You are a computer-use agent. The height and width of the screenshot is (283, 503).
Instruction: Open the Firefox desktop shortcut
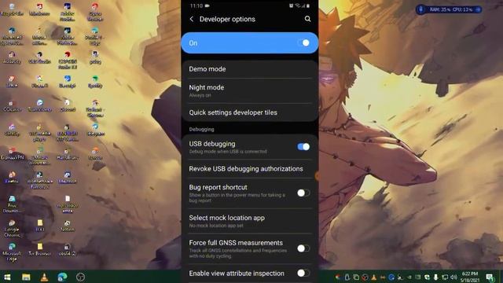point(12,178)
